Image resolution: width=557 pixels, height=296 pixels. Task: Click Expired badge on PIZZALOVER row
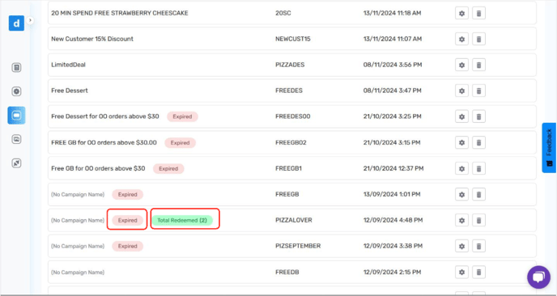(128, 221)
